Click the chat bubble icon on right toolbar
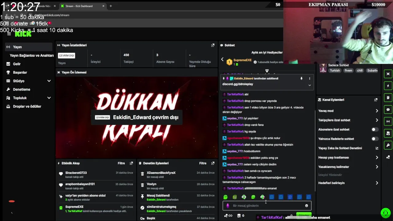The width and height of the screenshot is (393, 221). tap(388, 110)
